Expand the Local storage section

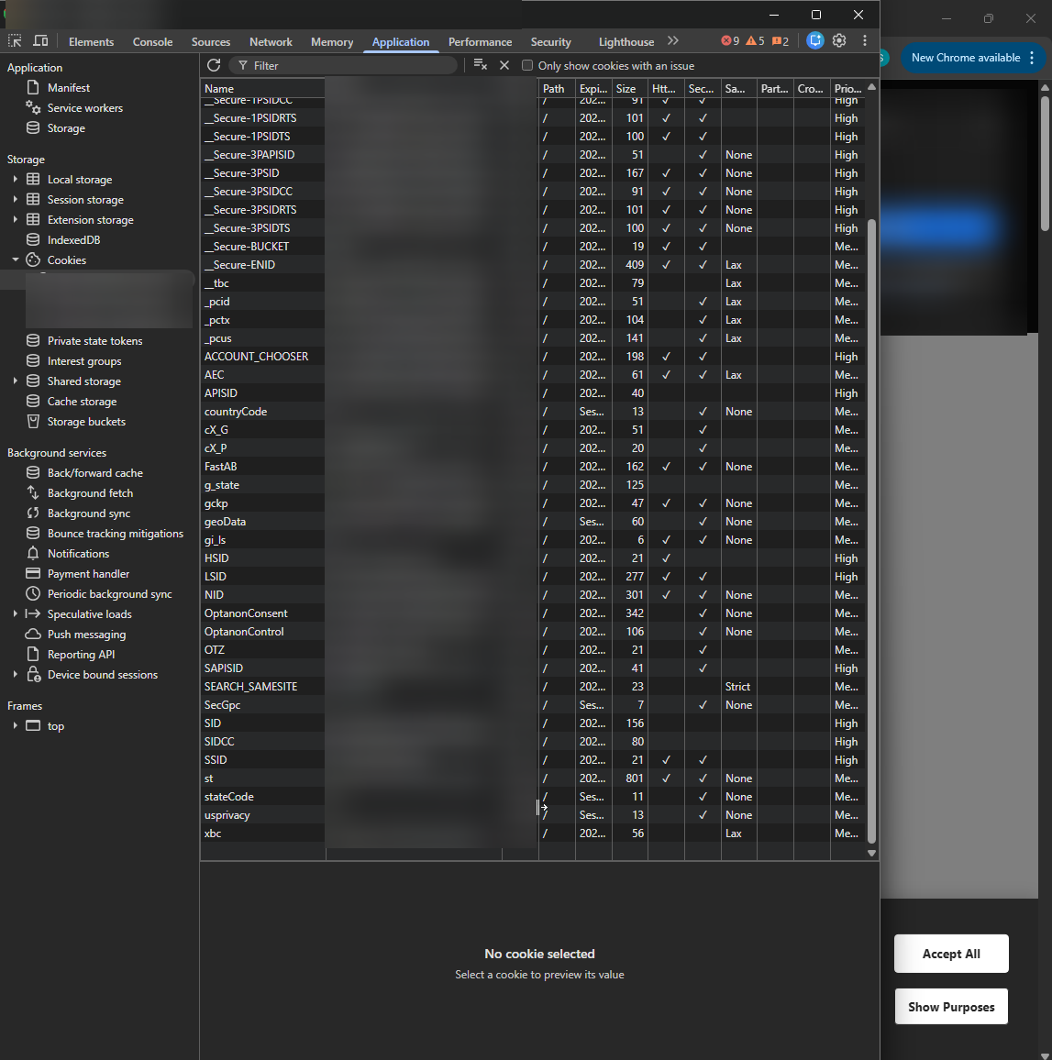click(14, 179)
